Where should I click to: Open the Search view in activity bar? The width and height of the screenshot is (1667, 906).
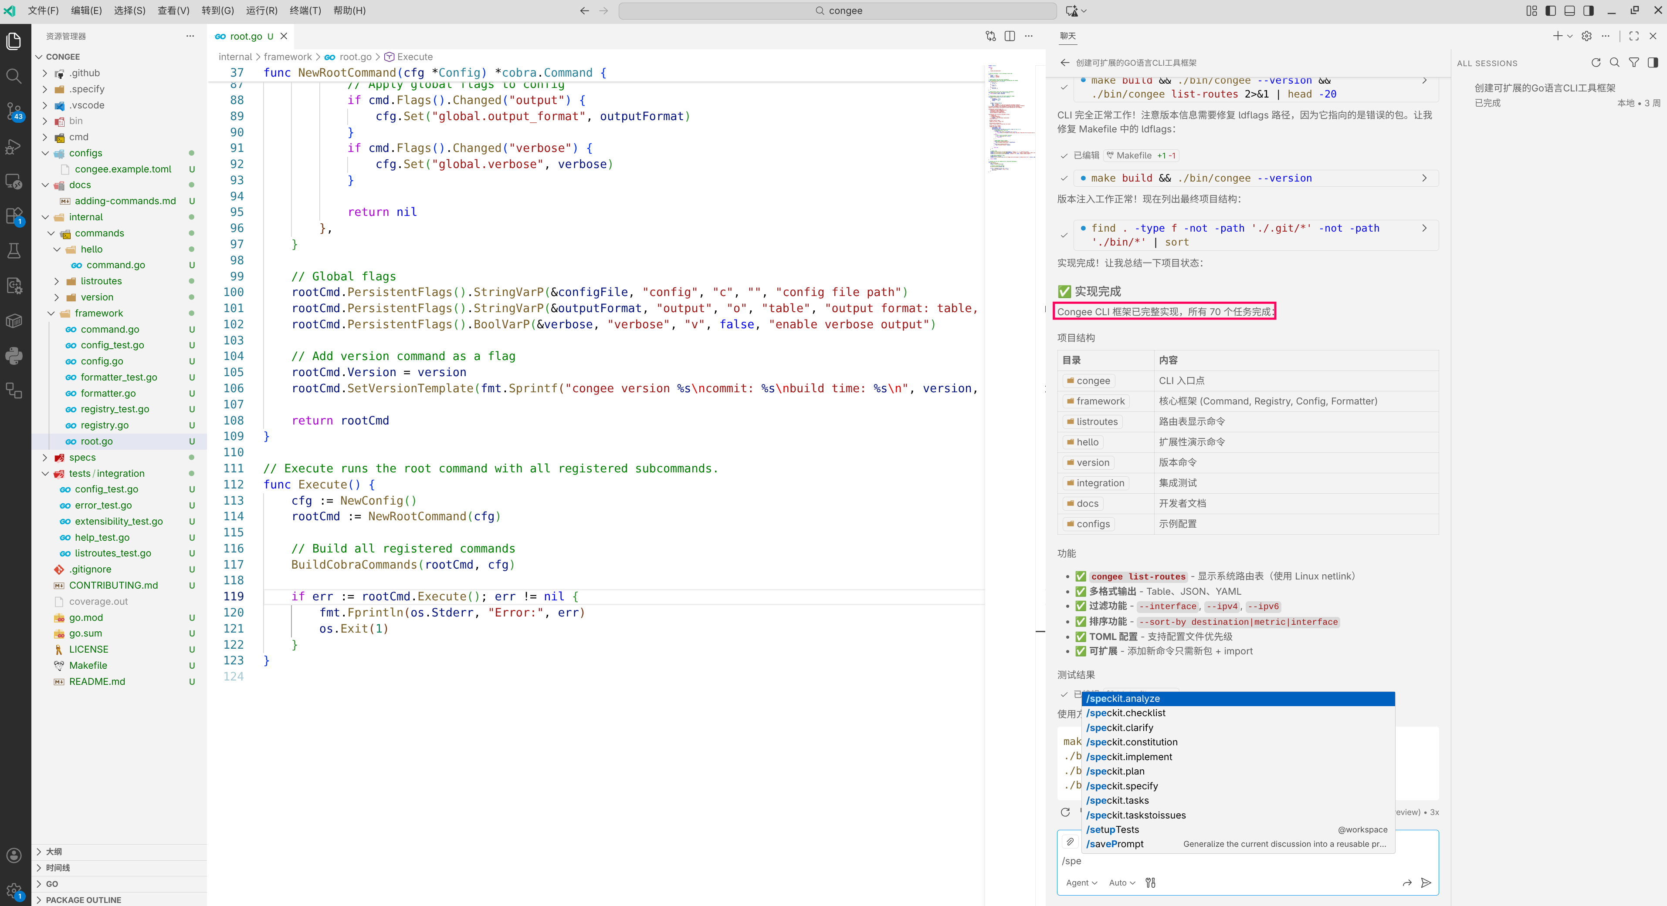[14, 76]
